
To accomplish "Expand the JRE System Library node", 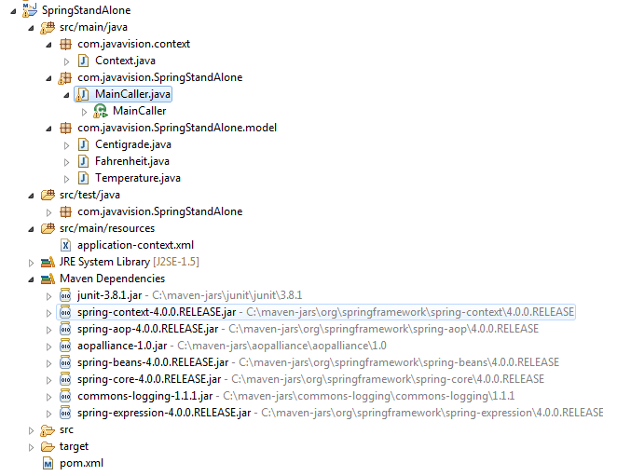I will pyautogui.click(x=31, y=263).
